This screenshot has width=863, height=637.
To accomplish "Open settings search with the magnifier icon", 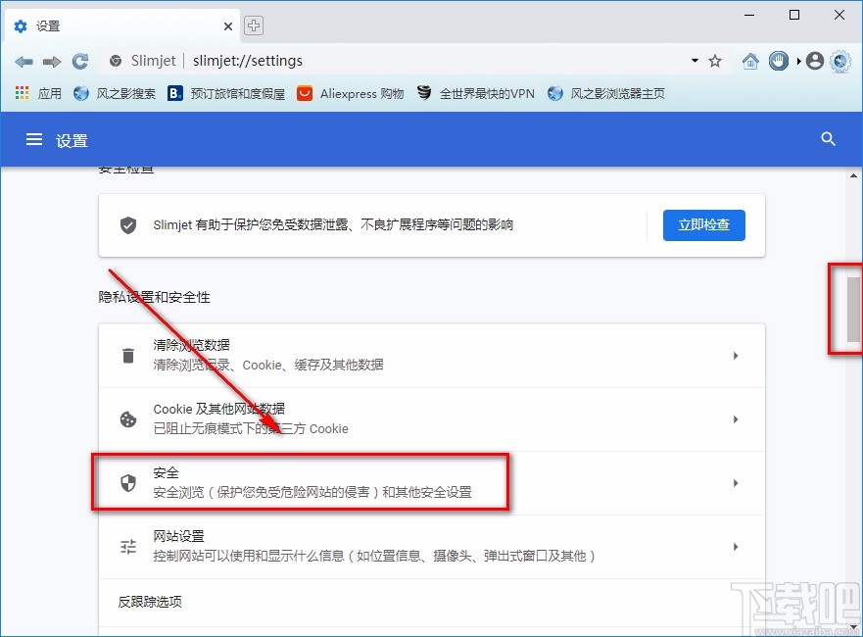I will click(x=828, y=139).
